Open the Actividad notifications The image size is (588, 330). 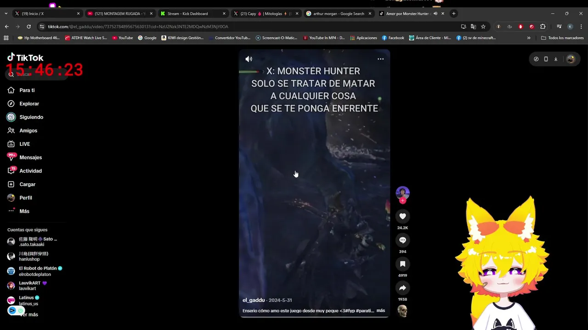click(x=30, y=171)
